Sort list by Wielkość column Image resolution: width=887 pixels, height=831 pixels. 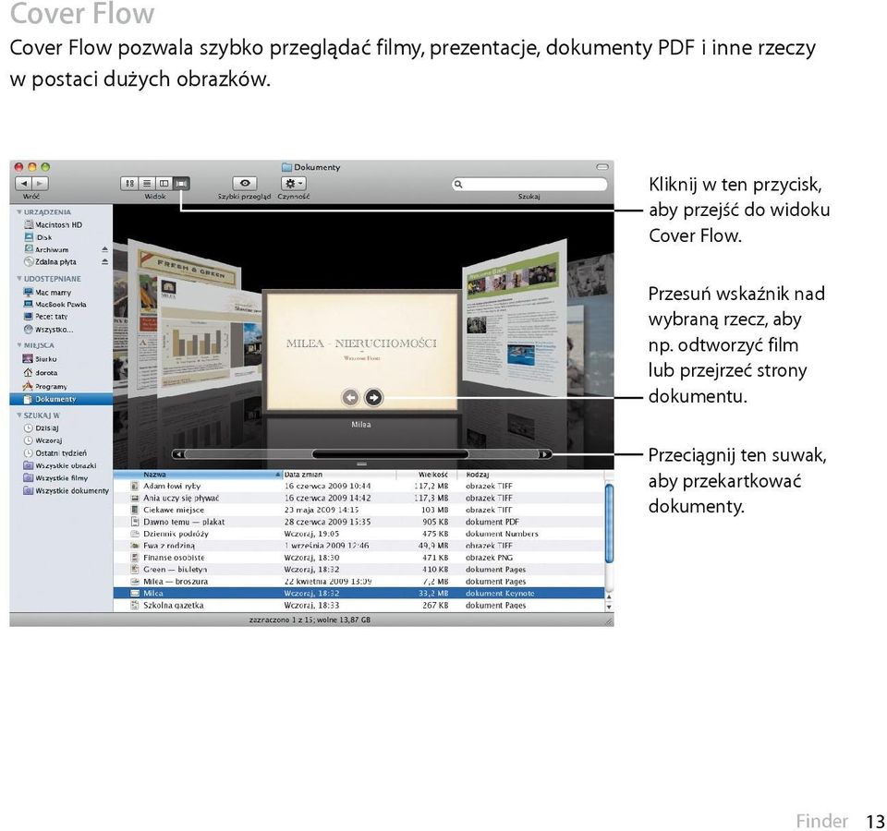(427, 475)
